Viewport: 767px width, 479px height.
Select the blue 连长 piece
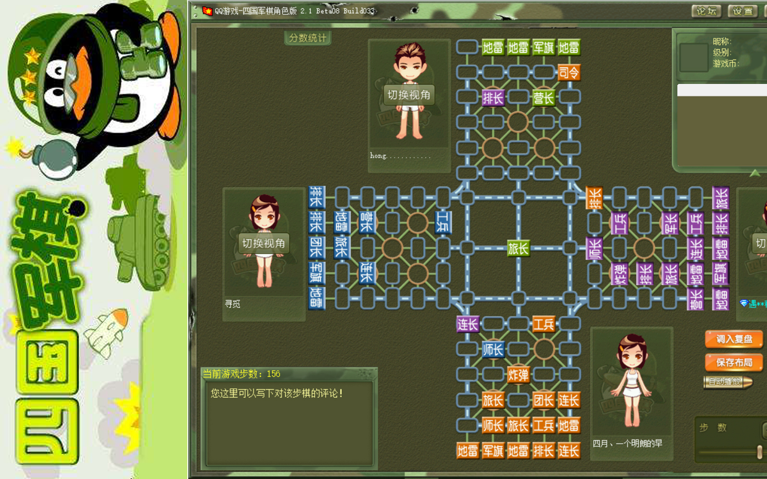pyautogui.click(x=367, y=272)
